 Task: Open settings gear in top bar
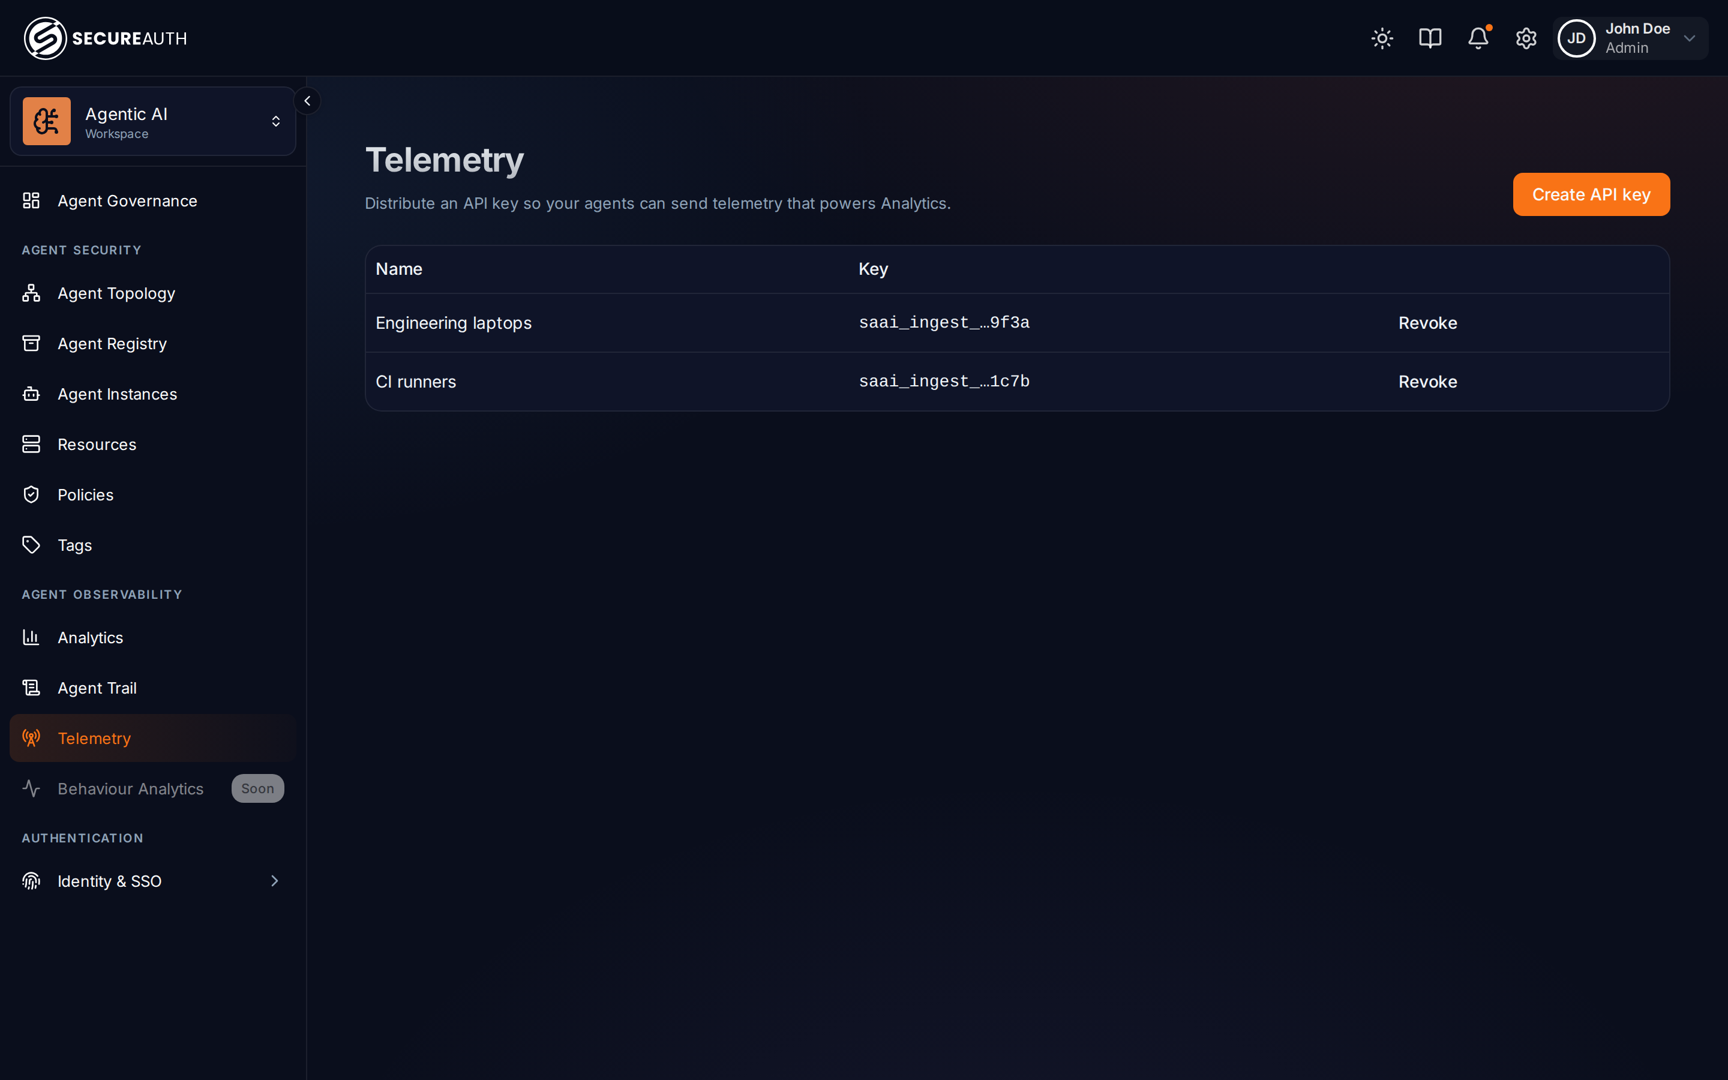[x=1526, y=38]
